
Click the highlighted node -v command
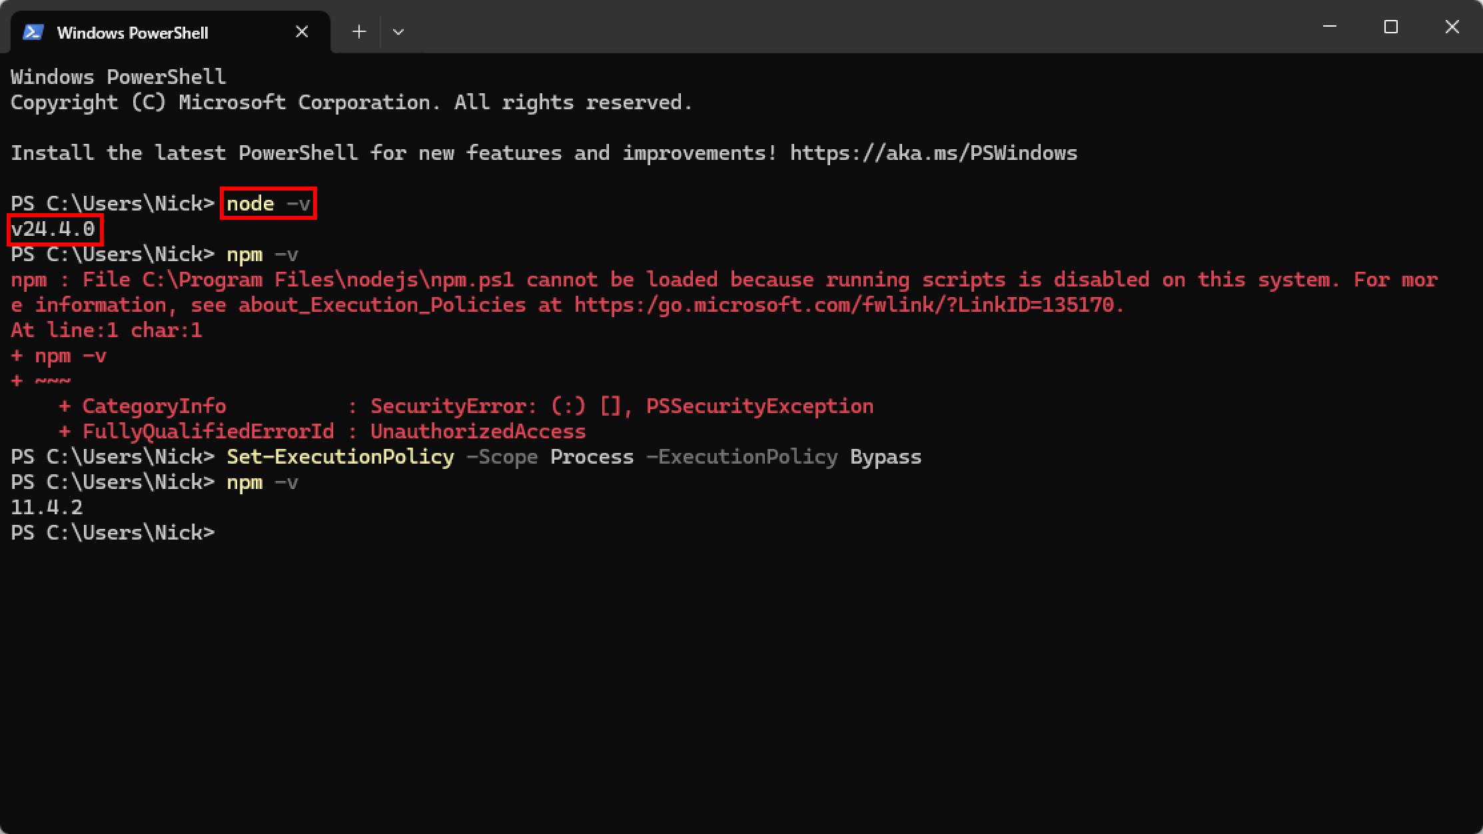268,203
